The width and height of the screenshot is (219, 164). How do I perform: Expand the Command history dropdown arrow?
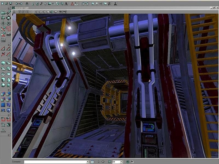pos(88,162)
